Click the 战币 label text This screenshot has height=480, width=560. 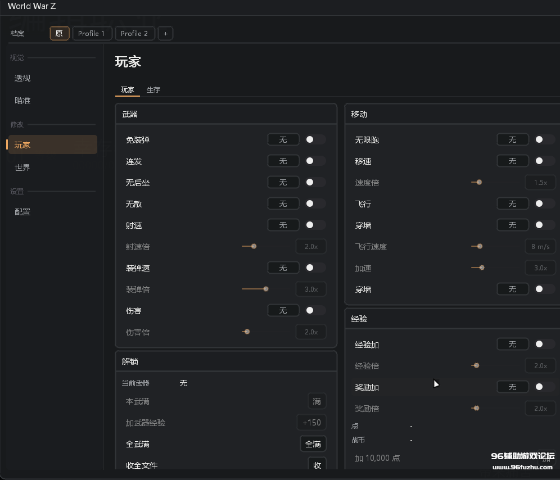coord(358,440)
